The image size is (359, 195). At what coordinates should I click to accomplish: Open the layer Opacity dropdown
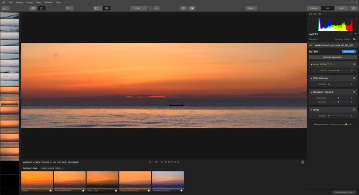click(343, 39)
